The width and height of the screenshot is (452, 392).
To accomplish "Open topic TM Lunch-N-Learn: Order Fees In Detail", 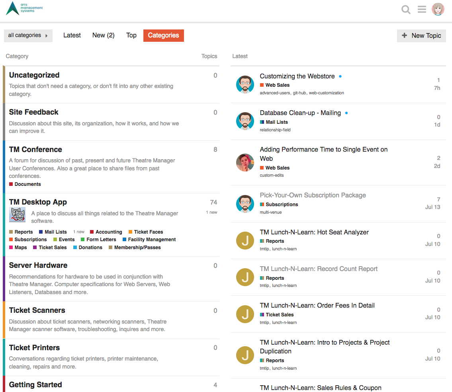I will [x=317, y=305].
